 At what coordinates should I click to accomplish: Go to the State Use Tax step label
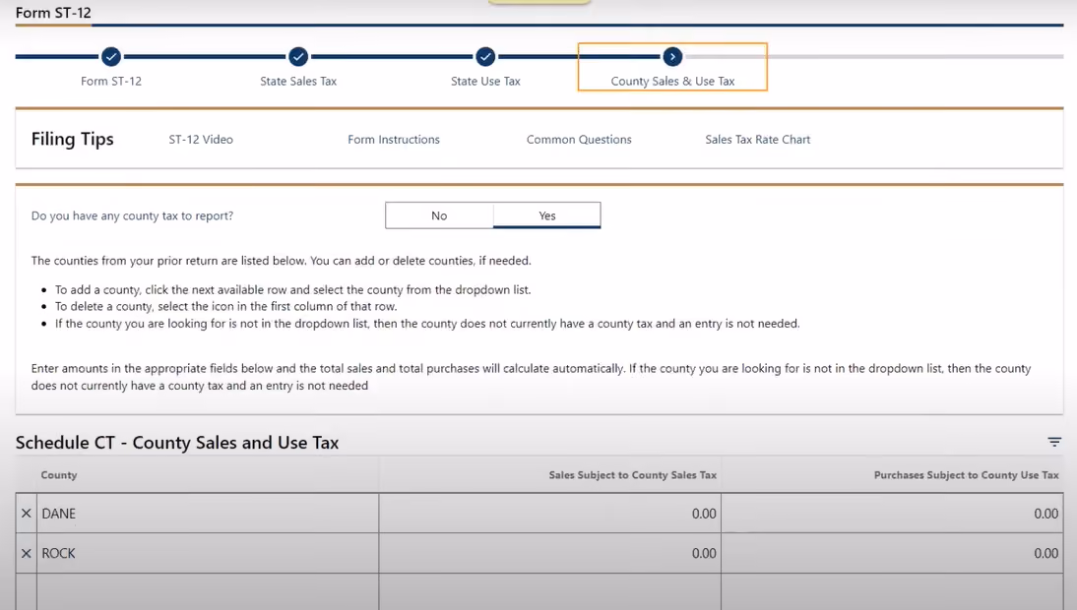click(x=485, y=81)
